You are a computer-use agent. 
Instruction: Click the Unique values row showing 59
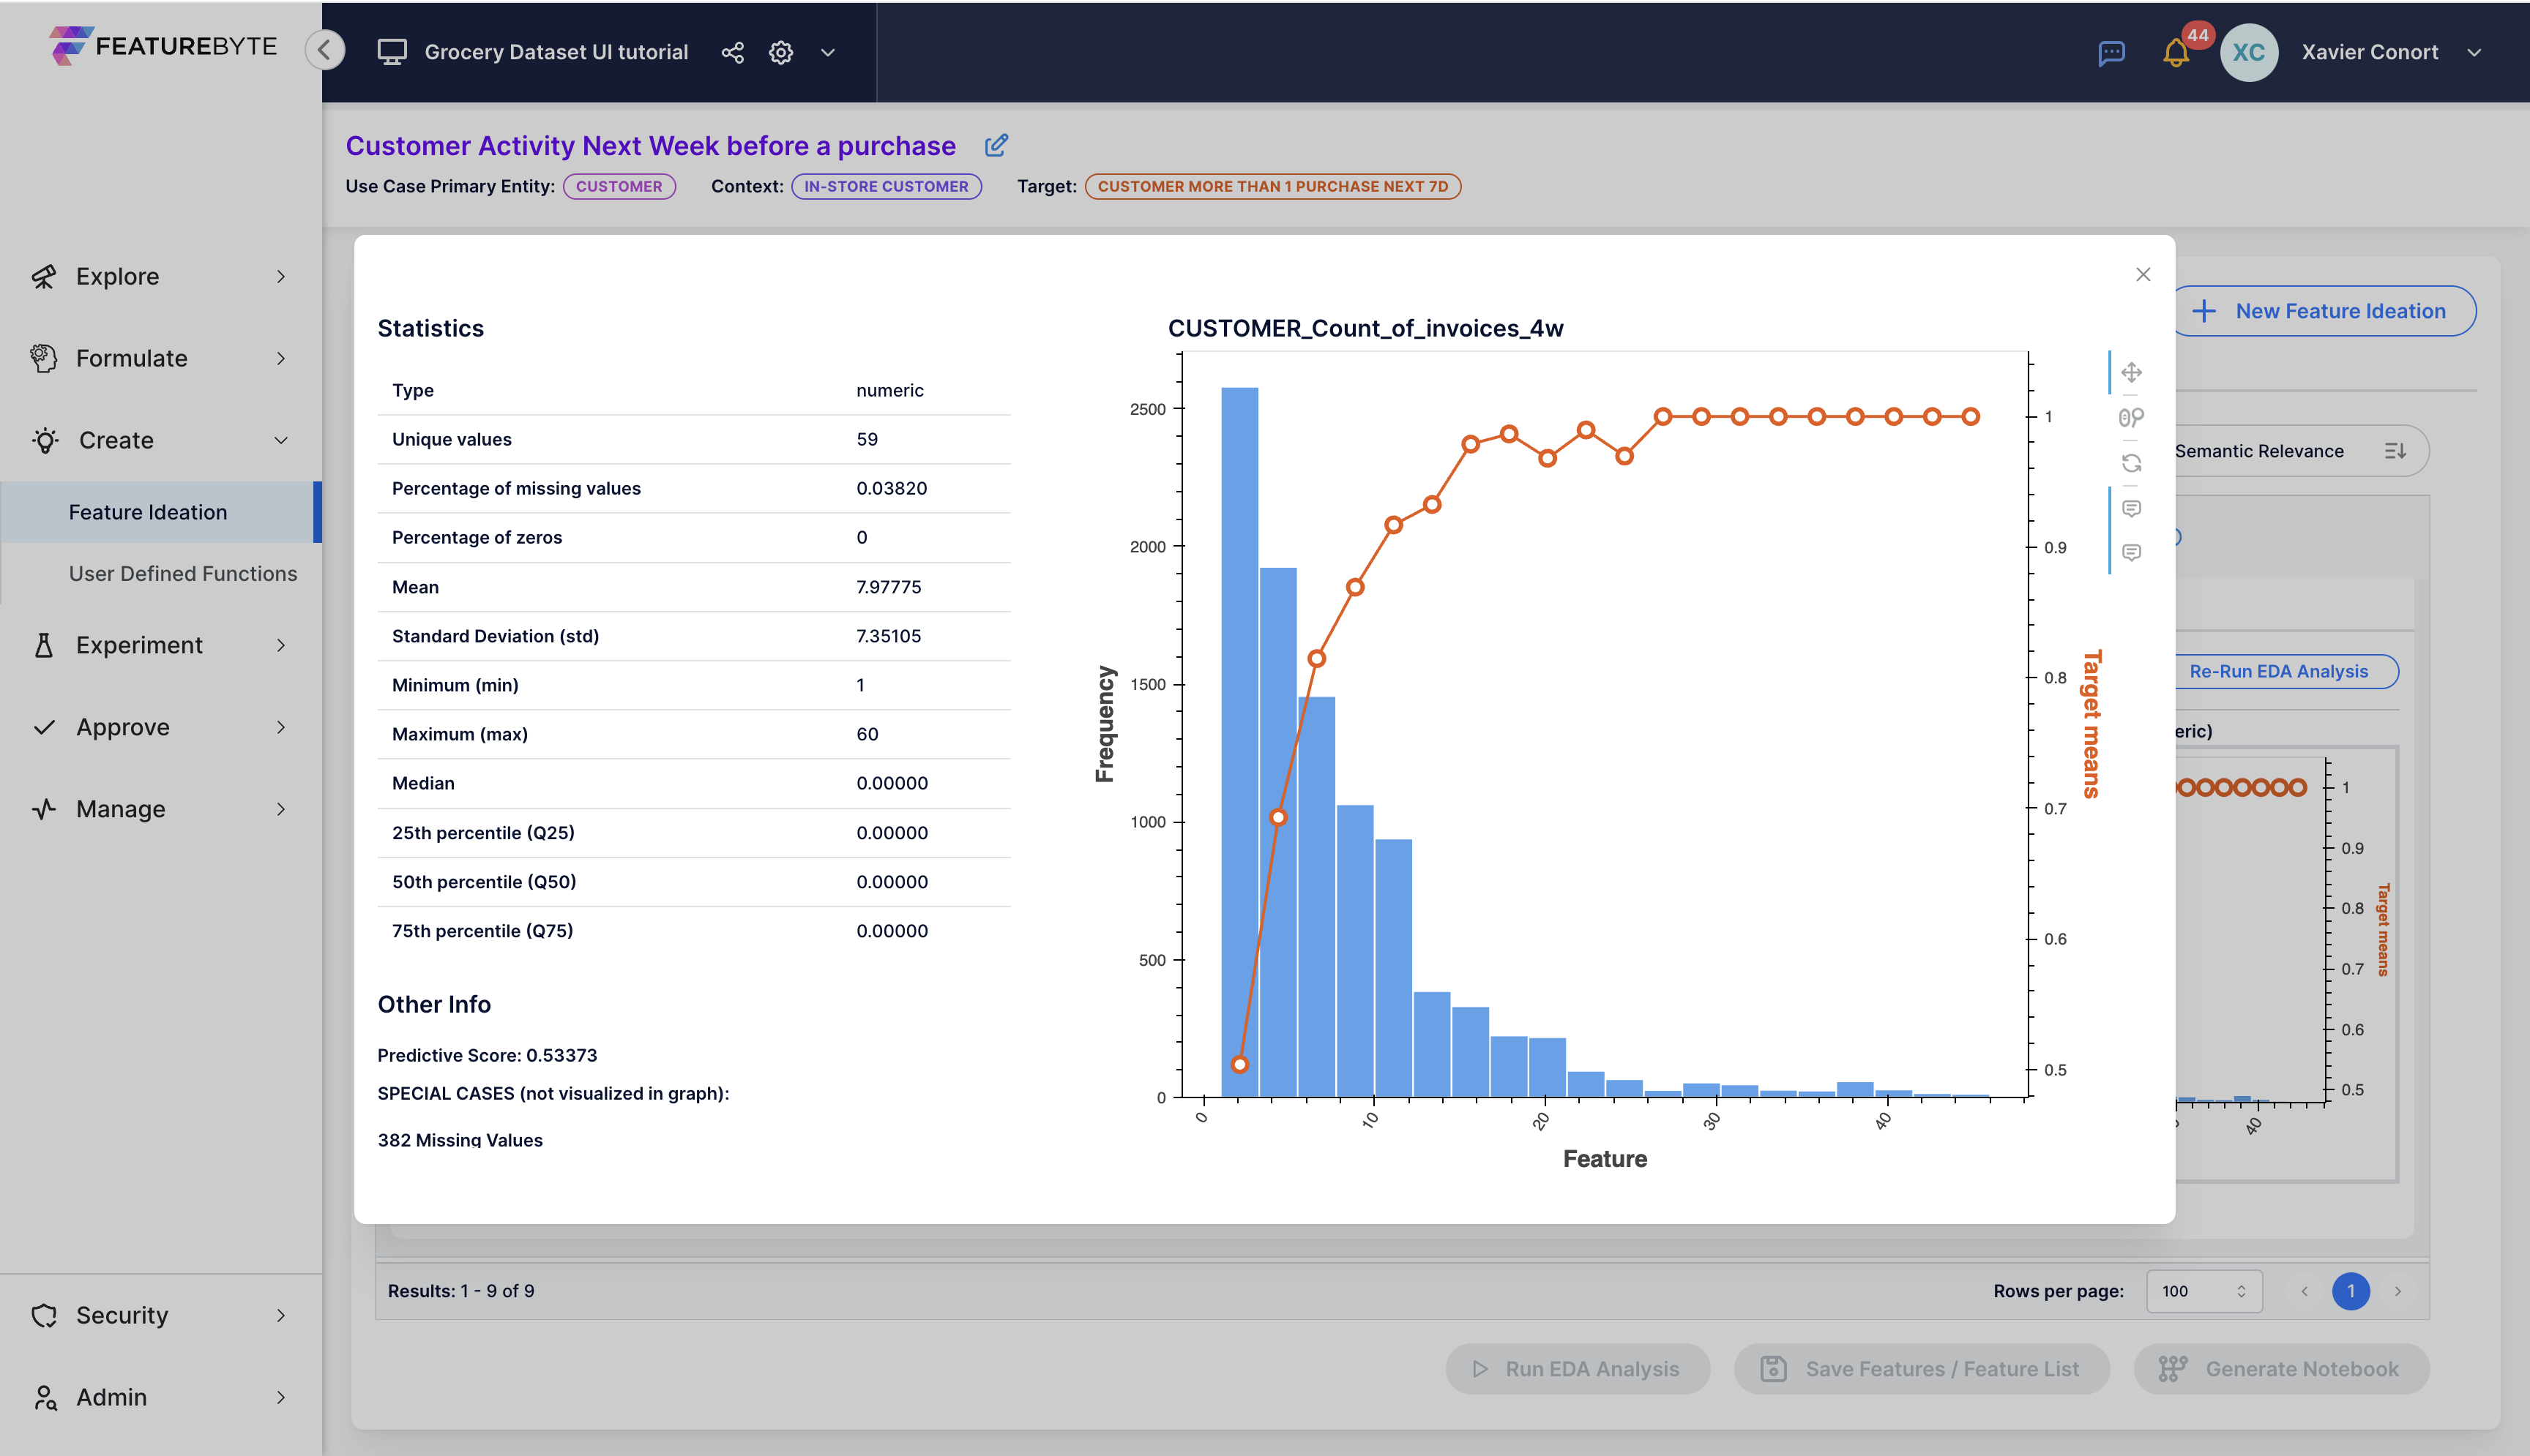tap(693, 440)
